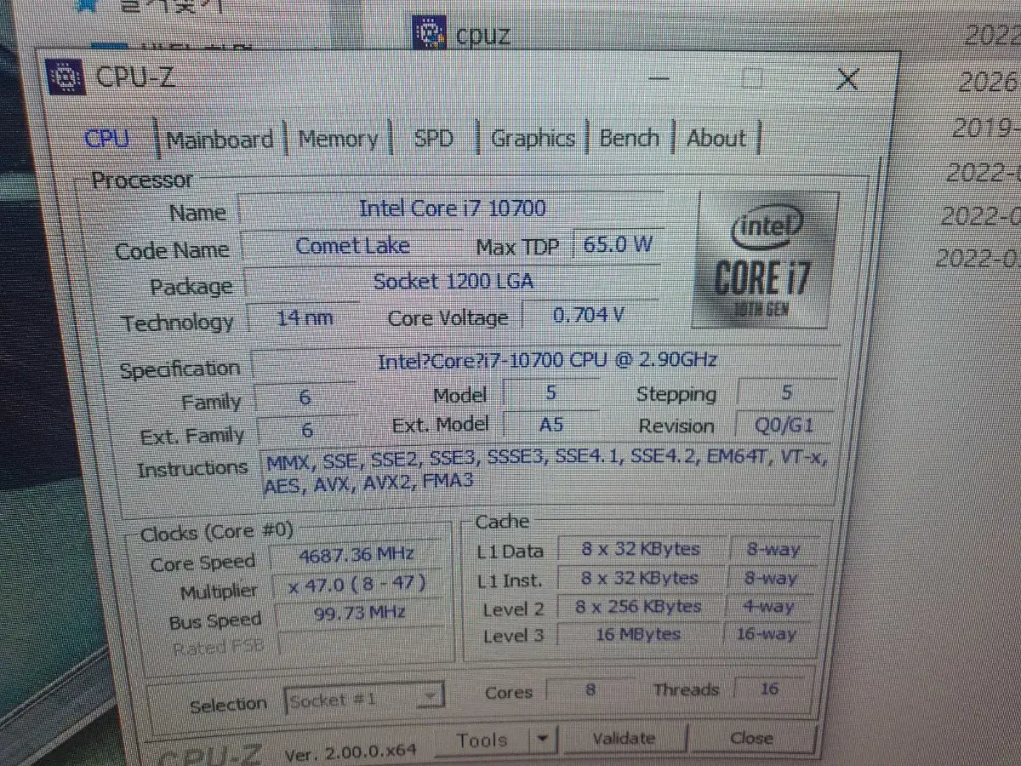Close the CPU-Z window with X
Screen dimensions: 1021x766
[x=847, y=80]
